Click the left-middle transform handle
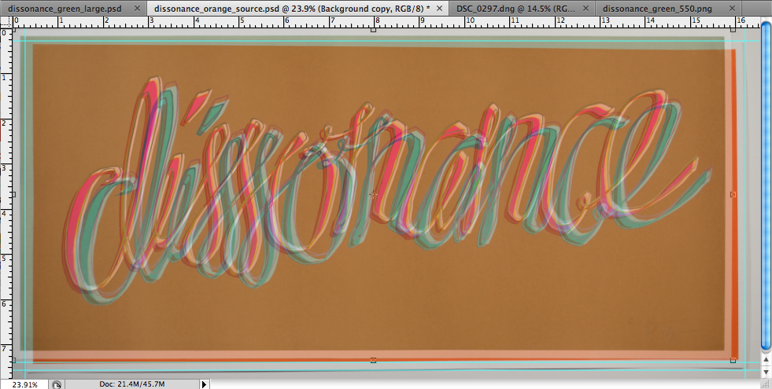Screen dimensions: 772x389 tap(12, 194)
